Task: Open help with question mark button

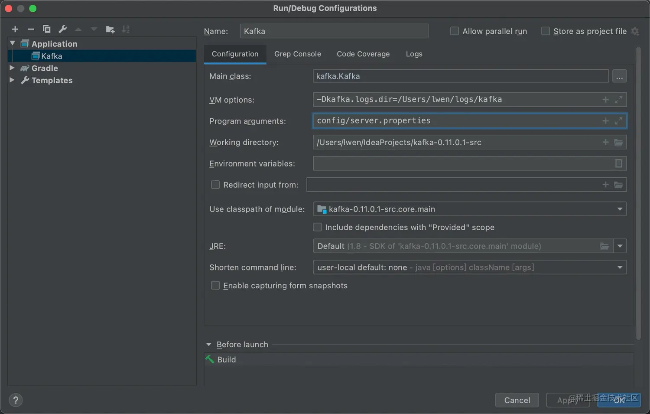Action: pyautogui.click(x=16, y=400)
